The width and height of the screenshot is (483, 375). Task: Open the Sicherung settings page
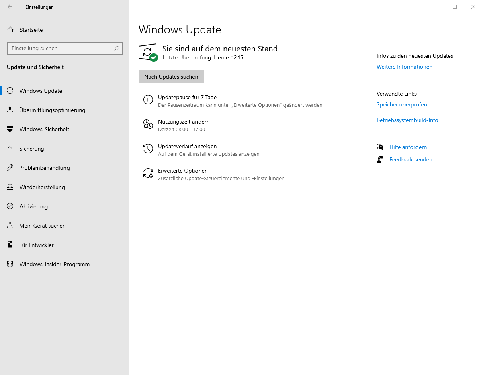pos(64,149)
